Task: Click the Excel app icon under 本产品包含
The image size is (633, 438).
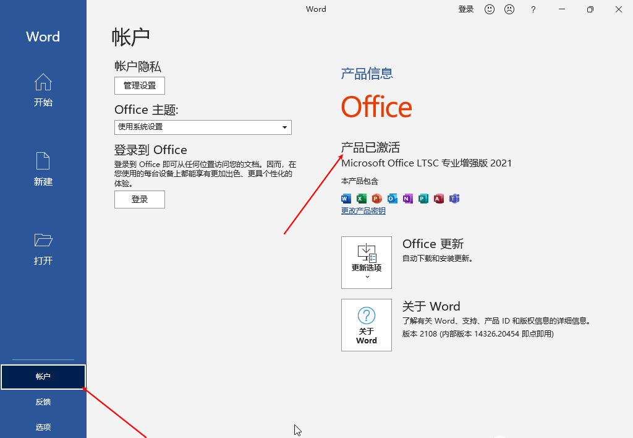Action: [361, 199]
